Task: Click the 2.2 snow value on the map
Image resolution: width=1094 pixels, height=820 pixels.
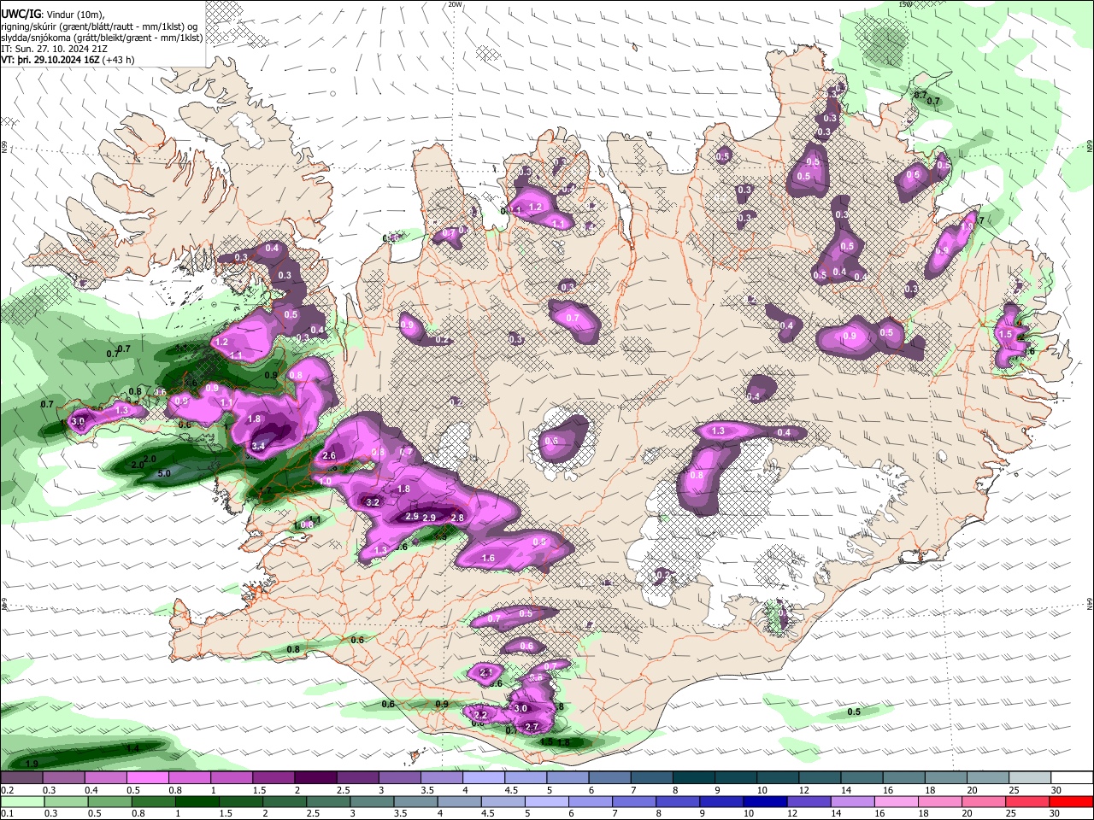Action: coord(480,715)
